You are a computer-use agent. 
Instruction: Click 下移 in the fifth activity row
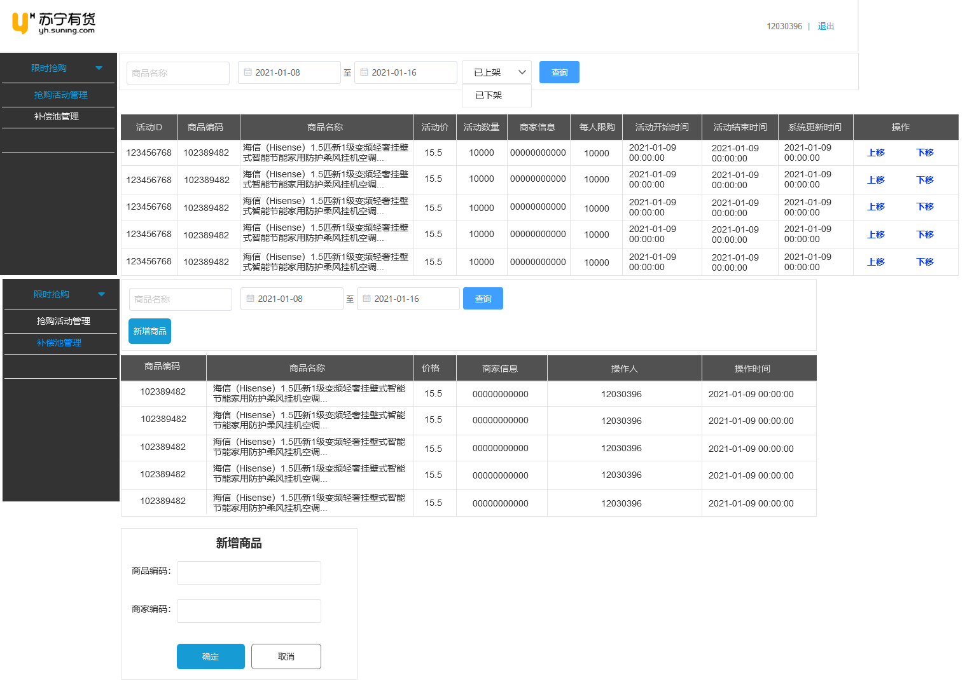coord(925,262)
